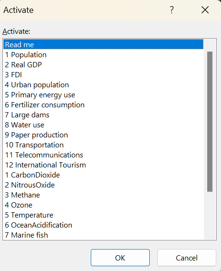Choose 9 Paper production entry
The height and width of the screenshot is (271, 221).
coord(103,135)
